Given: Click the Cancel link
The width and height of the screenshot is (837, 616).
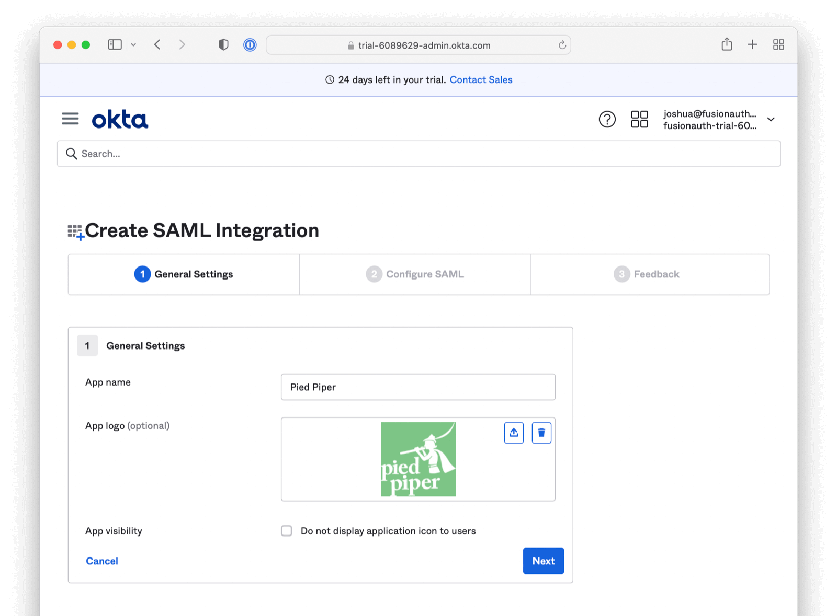Looking at the screenshot, I should 102,561.
